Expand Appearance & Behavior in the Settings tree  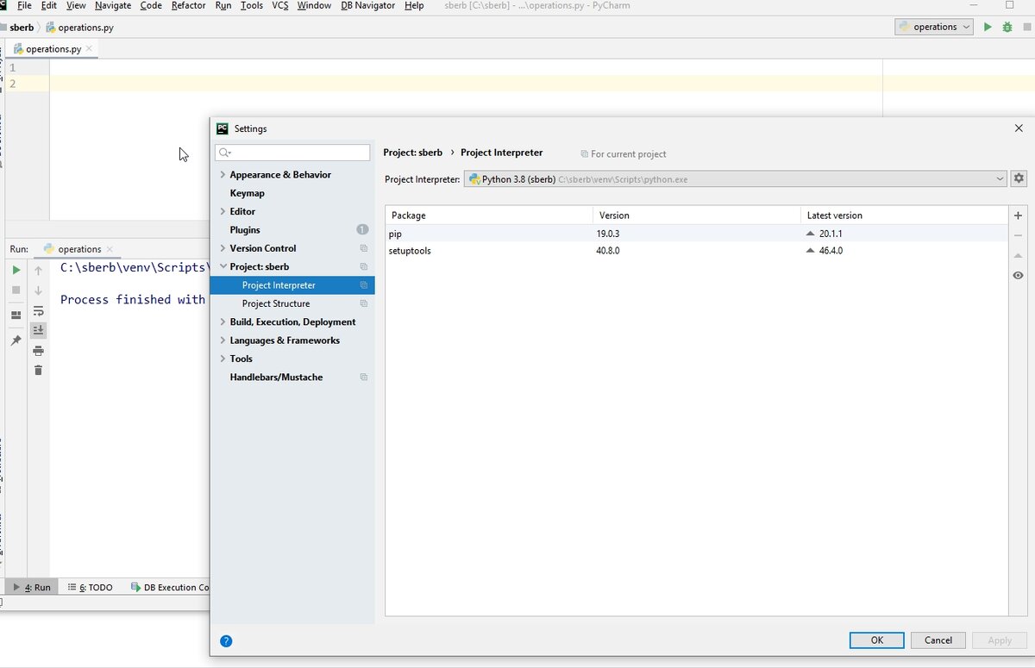[x=223, y=175]
